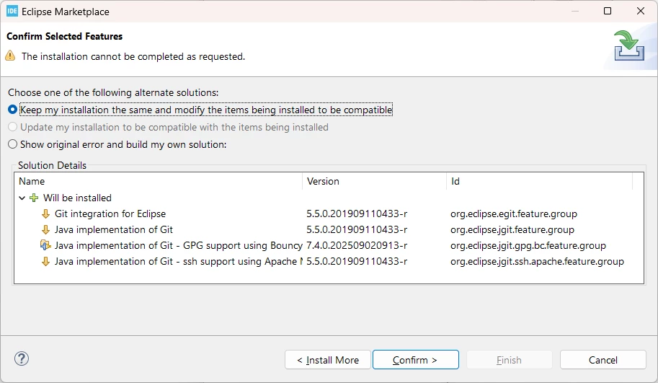Select Show original error and build my own solution
The width and height of the screenshot is (658, 383).
point(117,144)
